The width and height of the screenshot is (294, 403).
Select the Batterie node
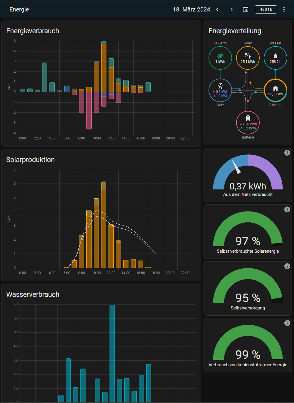click(x=248, y=123)
